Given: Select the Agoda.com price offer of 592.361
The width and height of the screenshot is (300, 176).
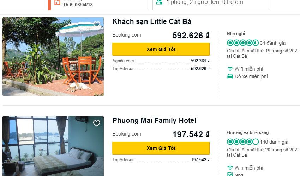Looking at the screenshot, I should [161, 61].
